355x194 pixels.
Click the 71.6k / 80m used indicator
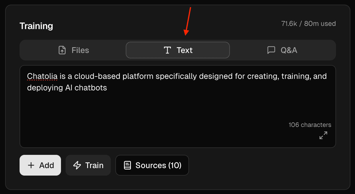click(x=308, y=24)
